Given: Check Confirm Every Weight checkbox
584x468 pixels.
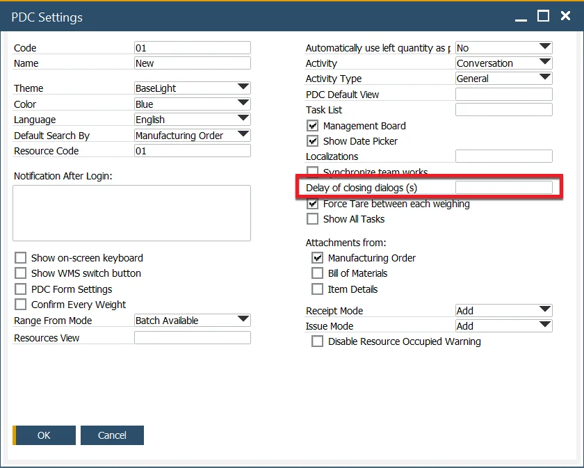Looking at the screenshot, I should [x=20, y=305].
